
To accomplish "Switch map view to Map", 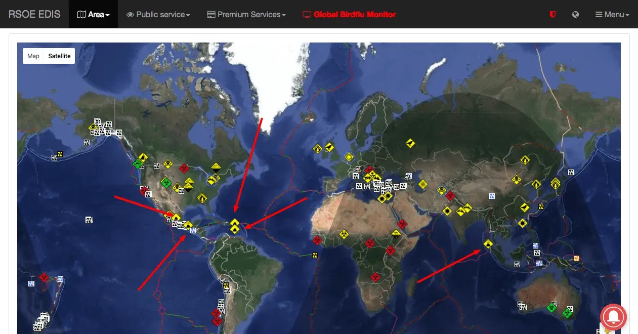I will tap(33, 56).
